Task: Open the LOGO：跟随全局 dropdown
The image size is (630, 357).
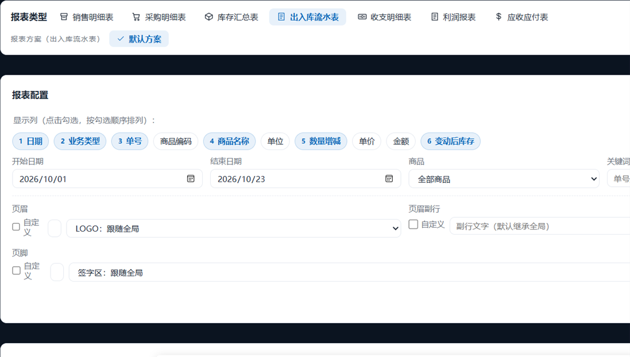Action: click(x=233, y=228)
